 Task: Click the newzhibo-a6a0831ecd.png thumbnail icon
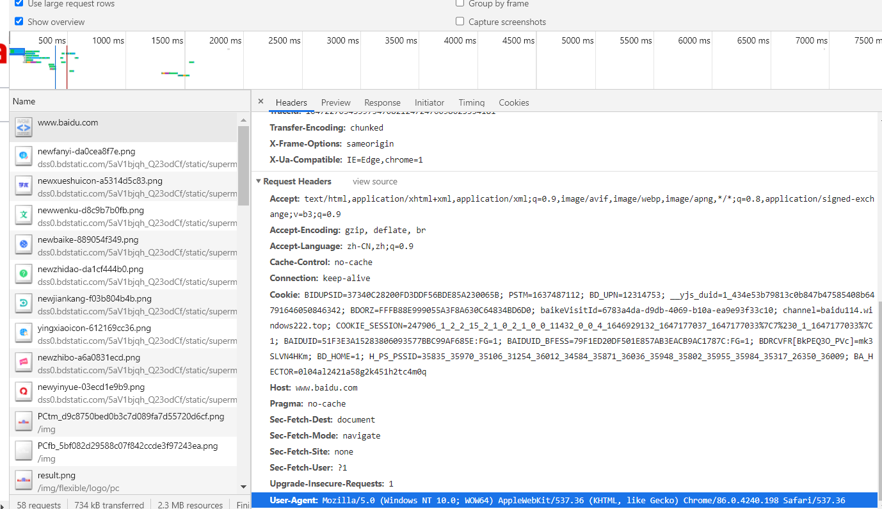[x=24, y=362]
